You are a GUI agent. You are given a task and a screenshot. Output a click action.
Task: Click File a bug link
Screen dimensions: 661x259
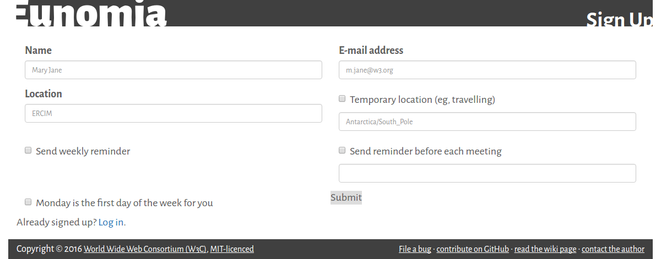tap(415, 249)
